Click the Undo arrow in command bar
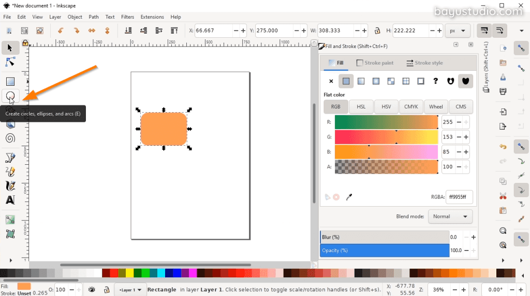 coord(503,147)
